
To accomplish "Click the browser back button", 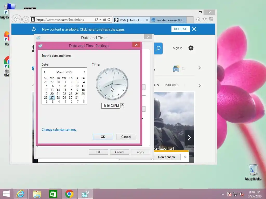I will click(x=17, y=19).
